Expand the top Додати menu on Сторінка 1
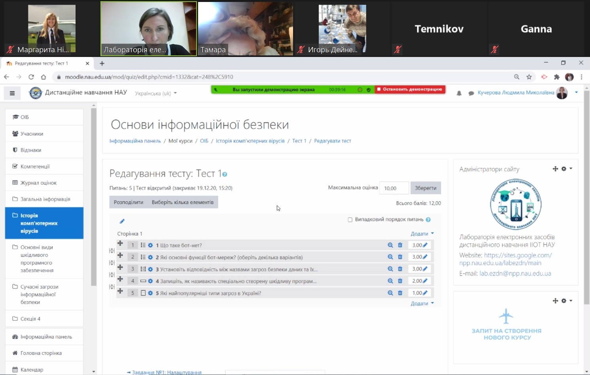Image resolution: width=590 pixels, height=375 pixels. [x=422, y=234]
